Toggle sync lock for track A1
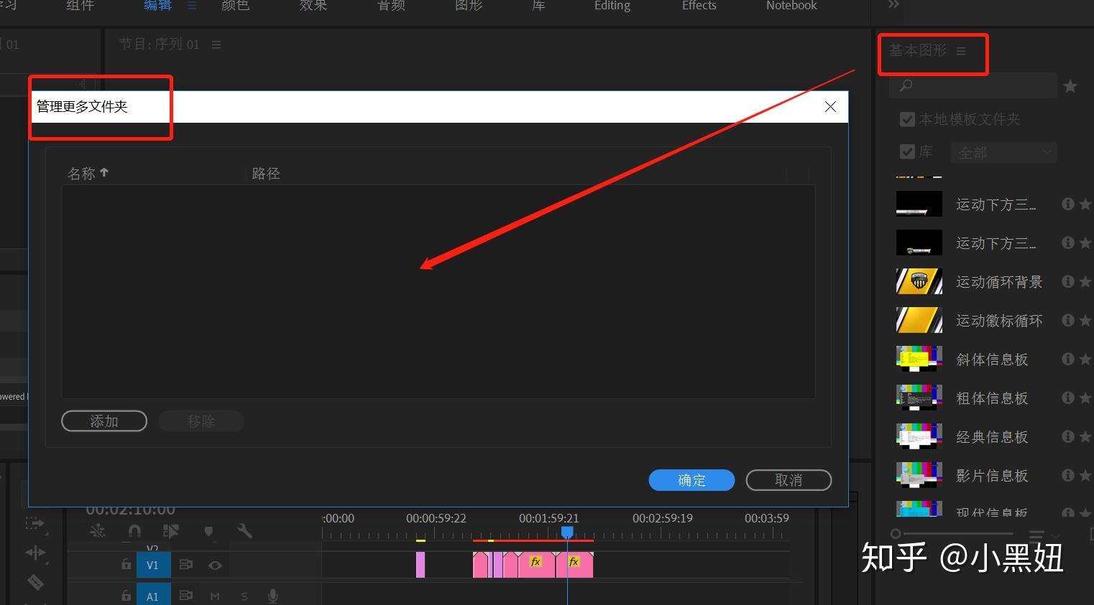Screen dimensions: 1094x605 (x=186, y=596)
